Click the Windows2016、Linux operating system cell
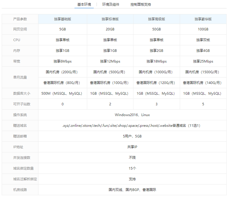Screen dimensions: 228x198 132,115
